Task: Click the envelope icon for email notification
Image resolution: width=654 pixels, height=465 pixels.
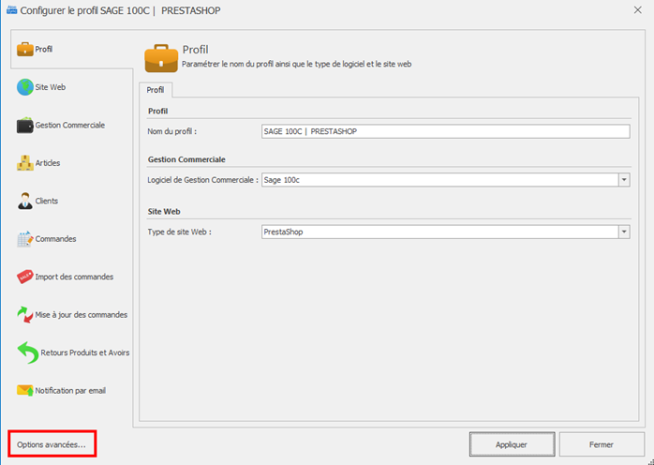Action: pyautogui.click(x=25, y=391)
